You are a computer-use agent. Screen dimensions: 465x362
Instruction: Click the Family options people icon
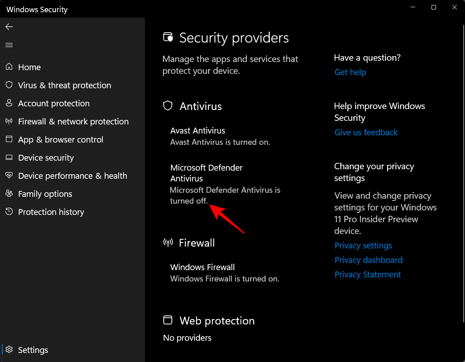(x=9, y=194)
